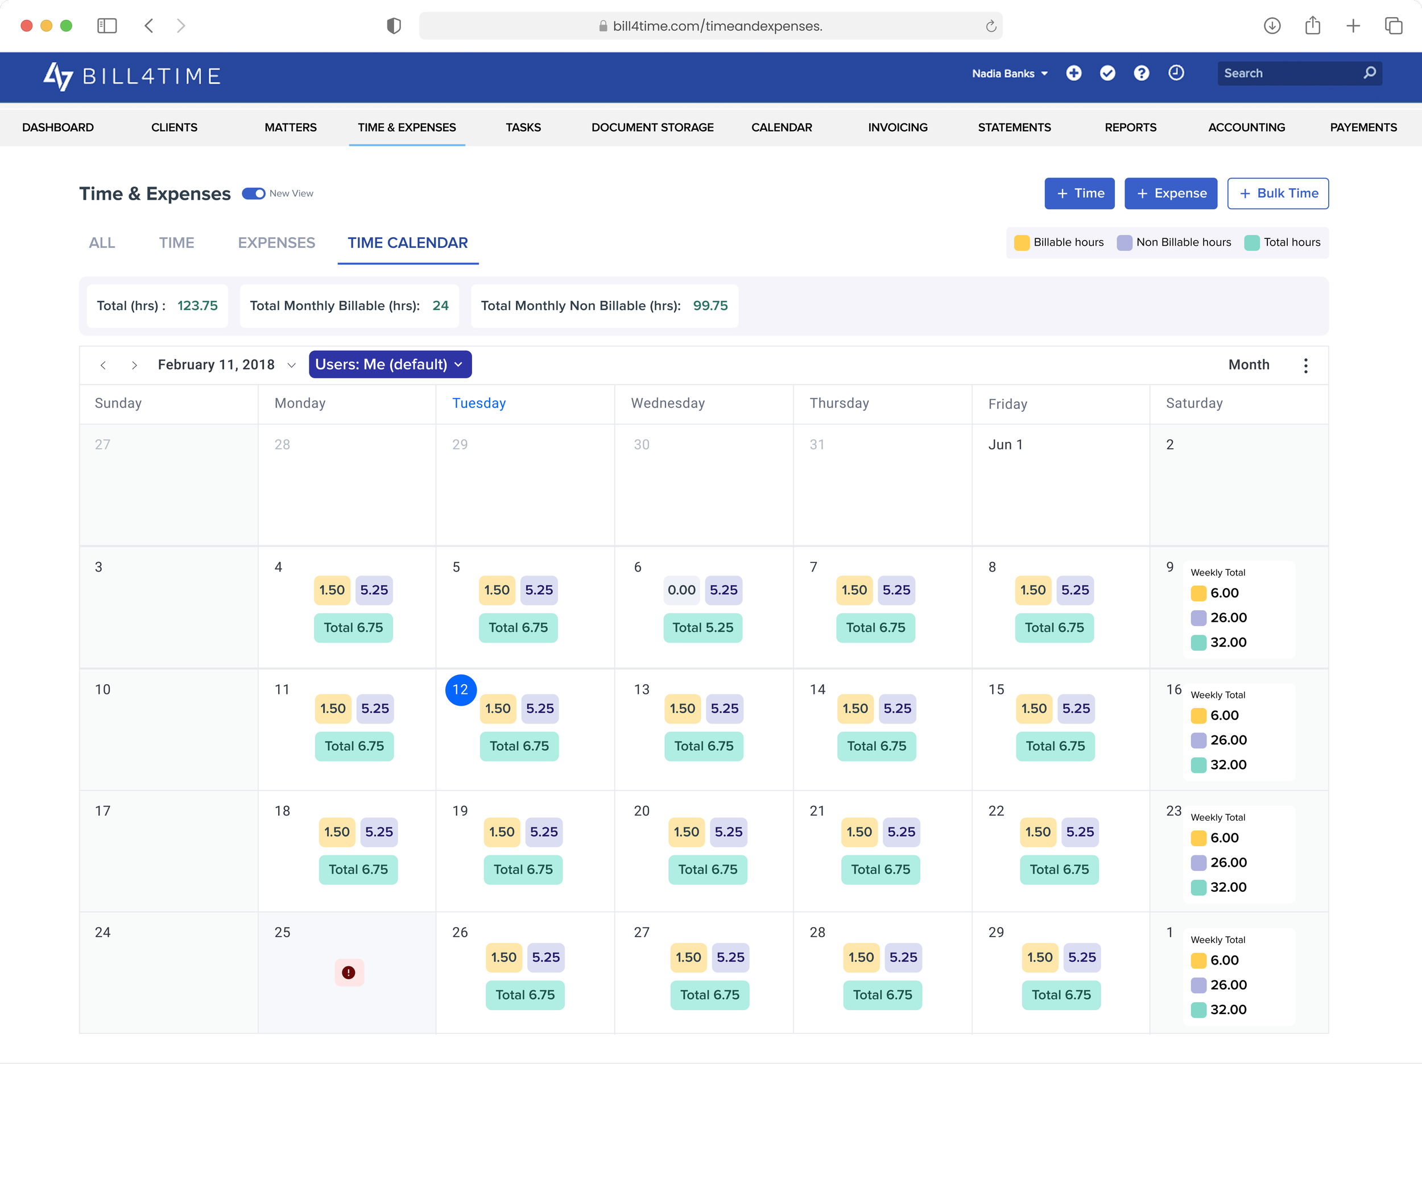The image size is (1422, 1179).
Task: Click the timer clock icon in header
Action: [1176, 72]
